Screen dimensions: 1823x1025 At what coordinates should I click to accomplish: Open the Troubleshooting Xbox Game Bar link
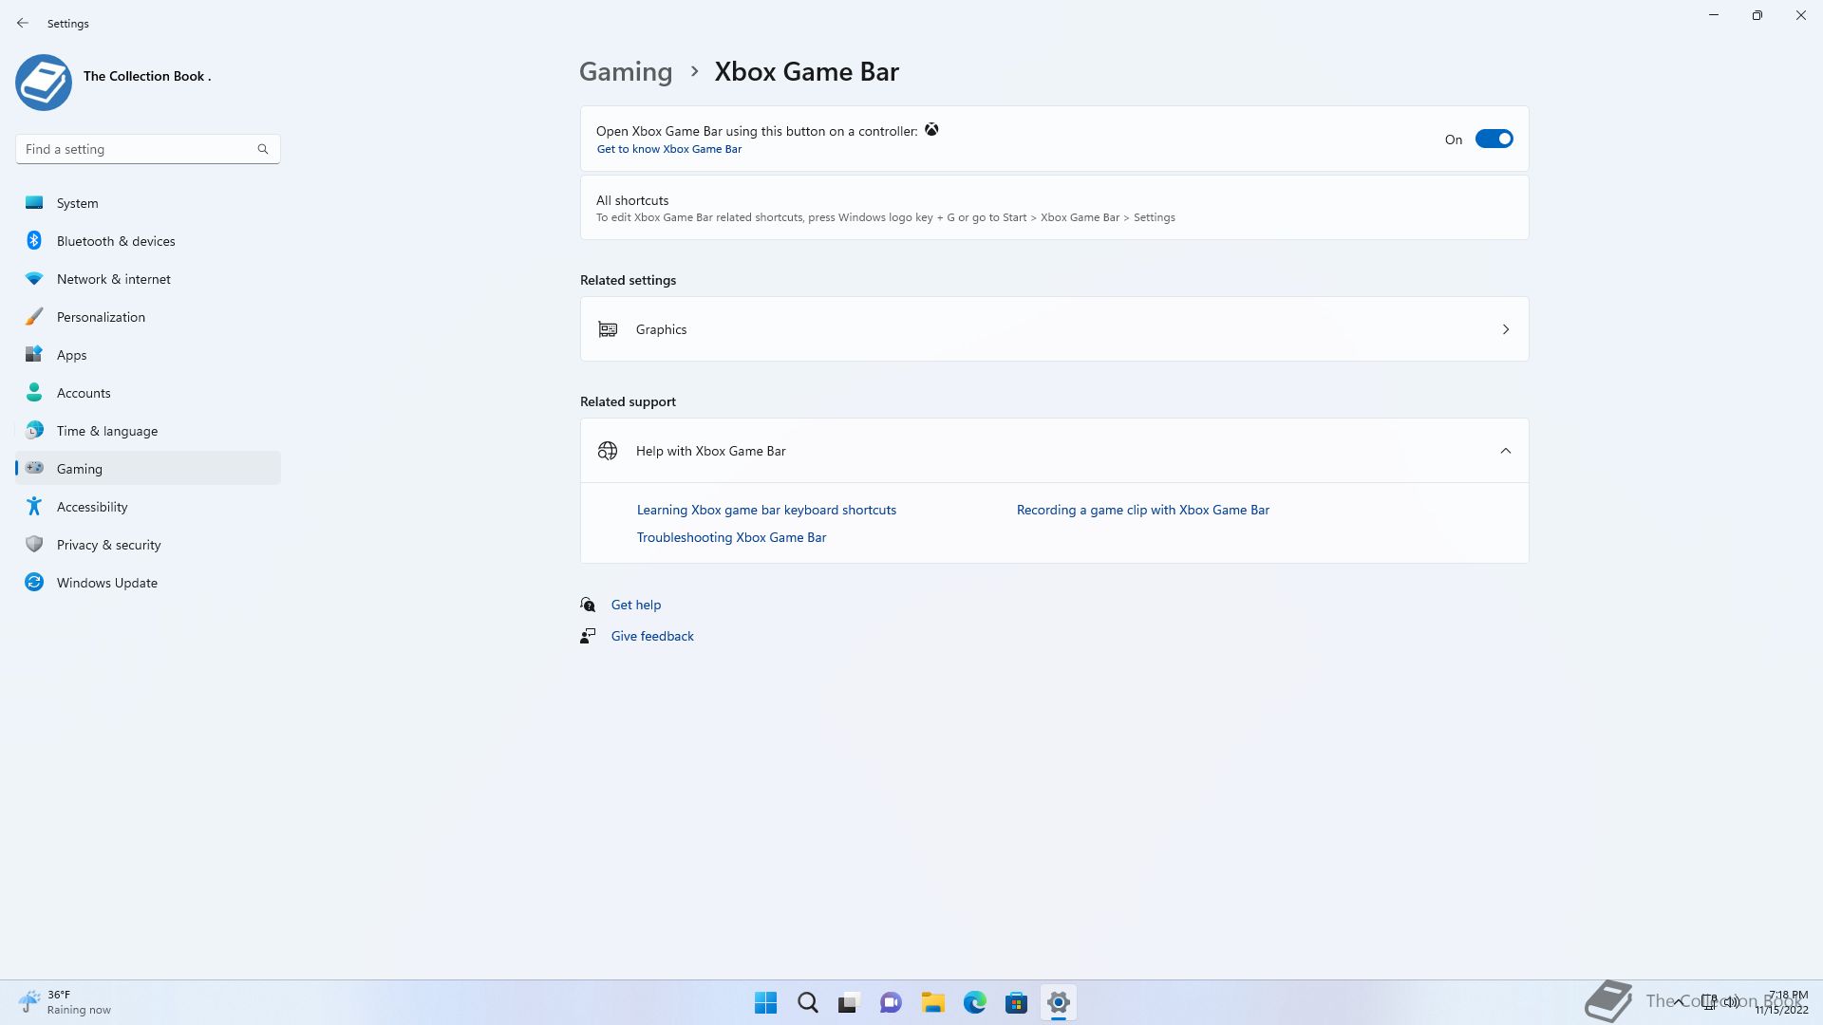731,537
